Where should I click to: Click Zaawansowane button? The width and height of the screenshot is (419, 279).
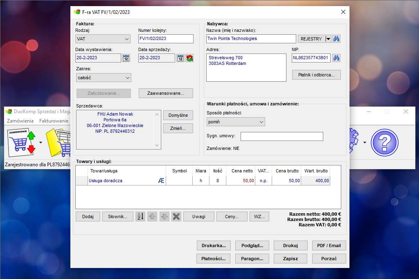(x=166, y=93)
